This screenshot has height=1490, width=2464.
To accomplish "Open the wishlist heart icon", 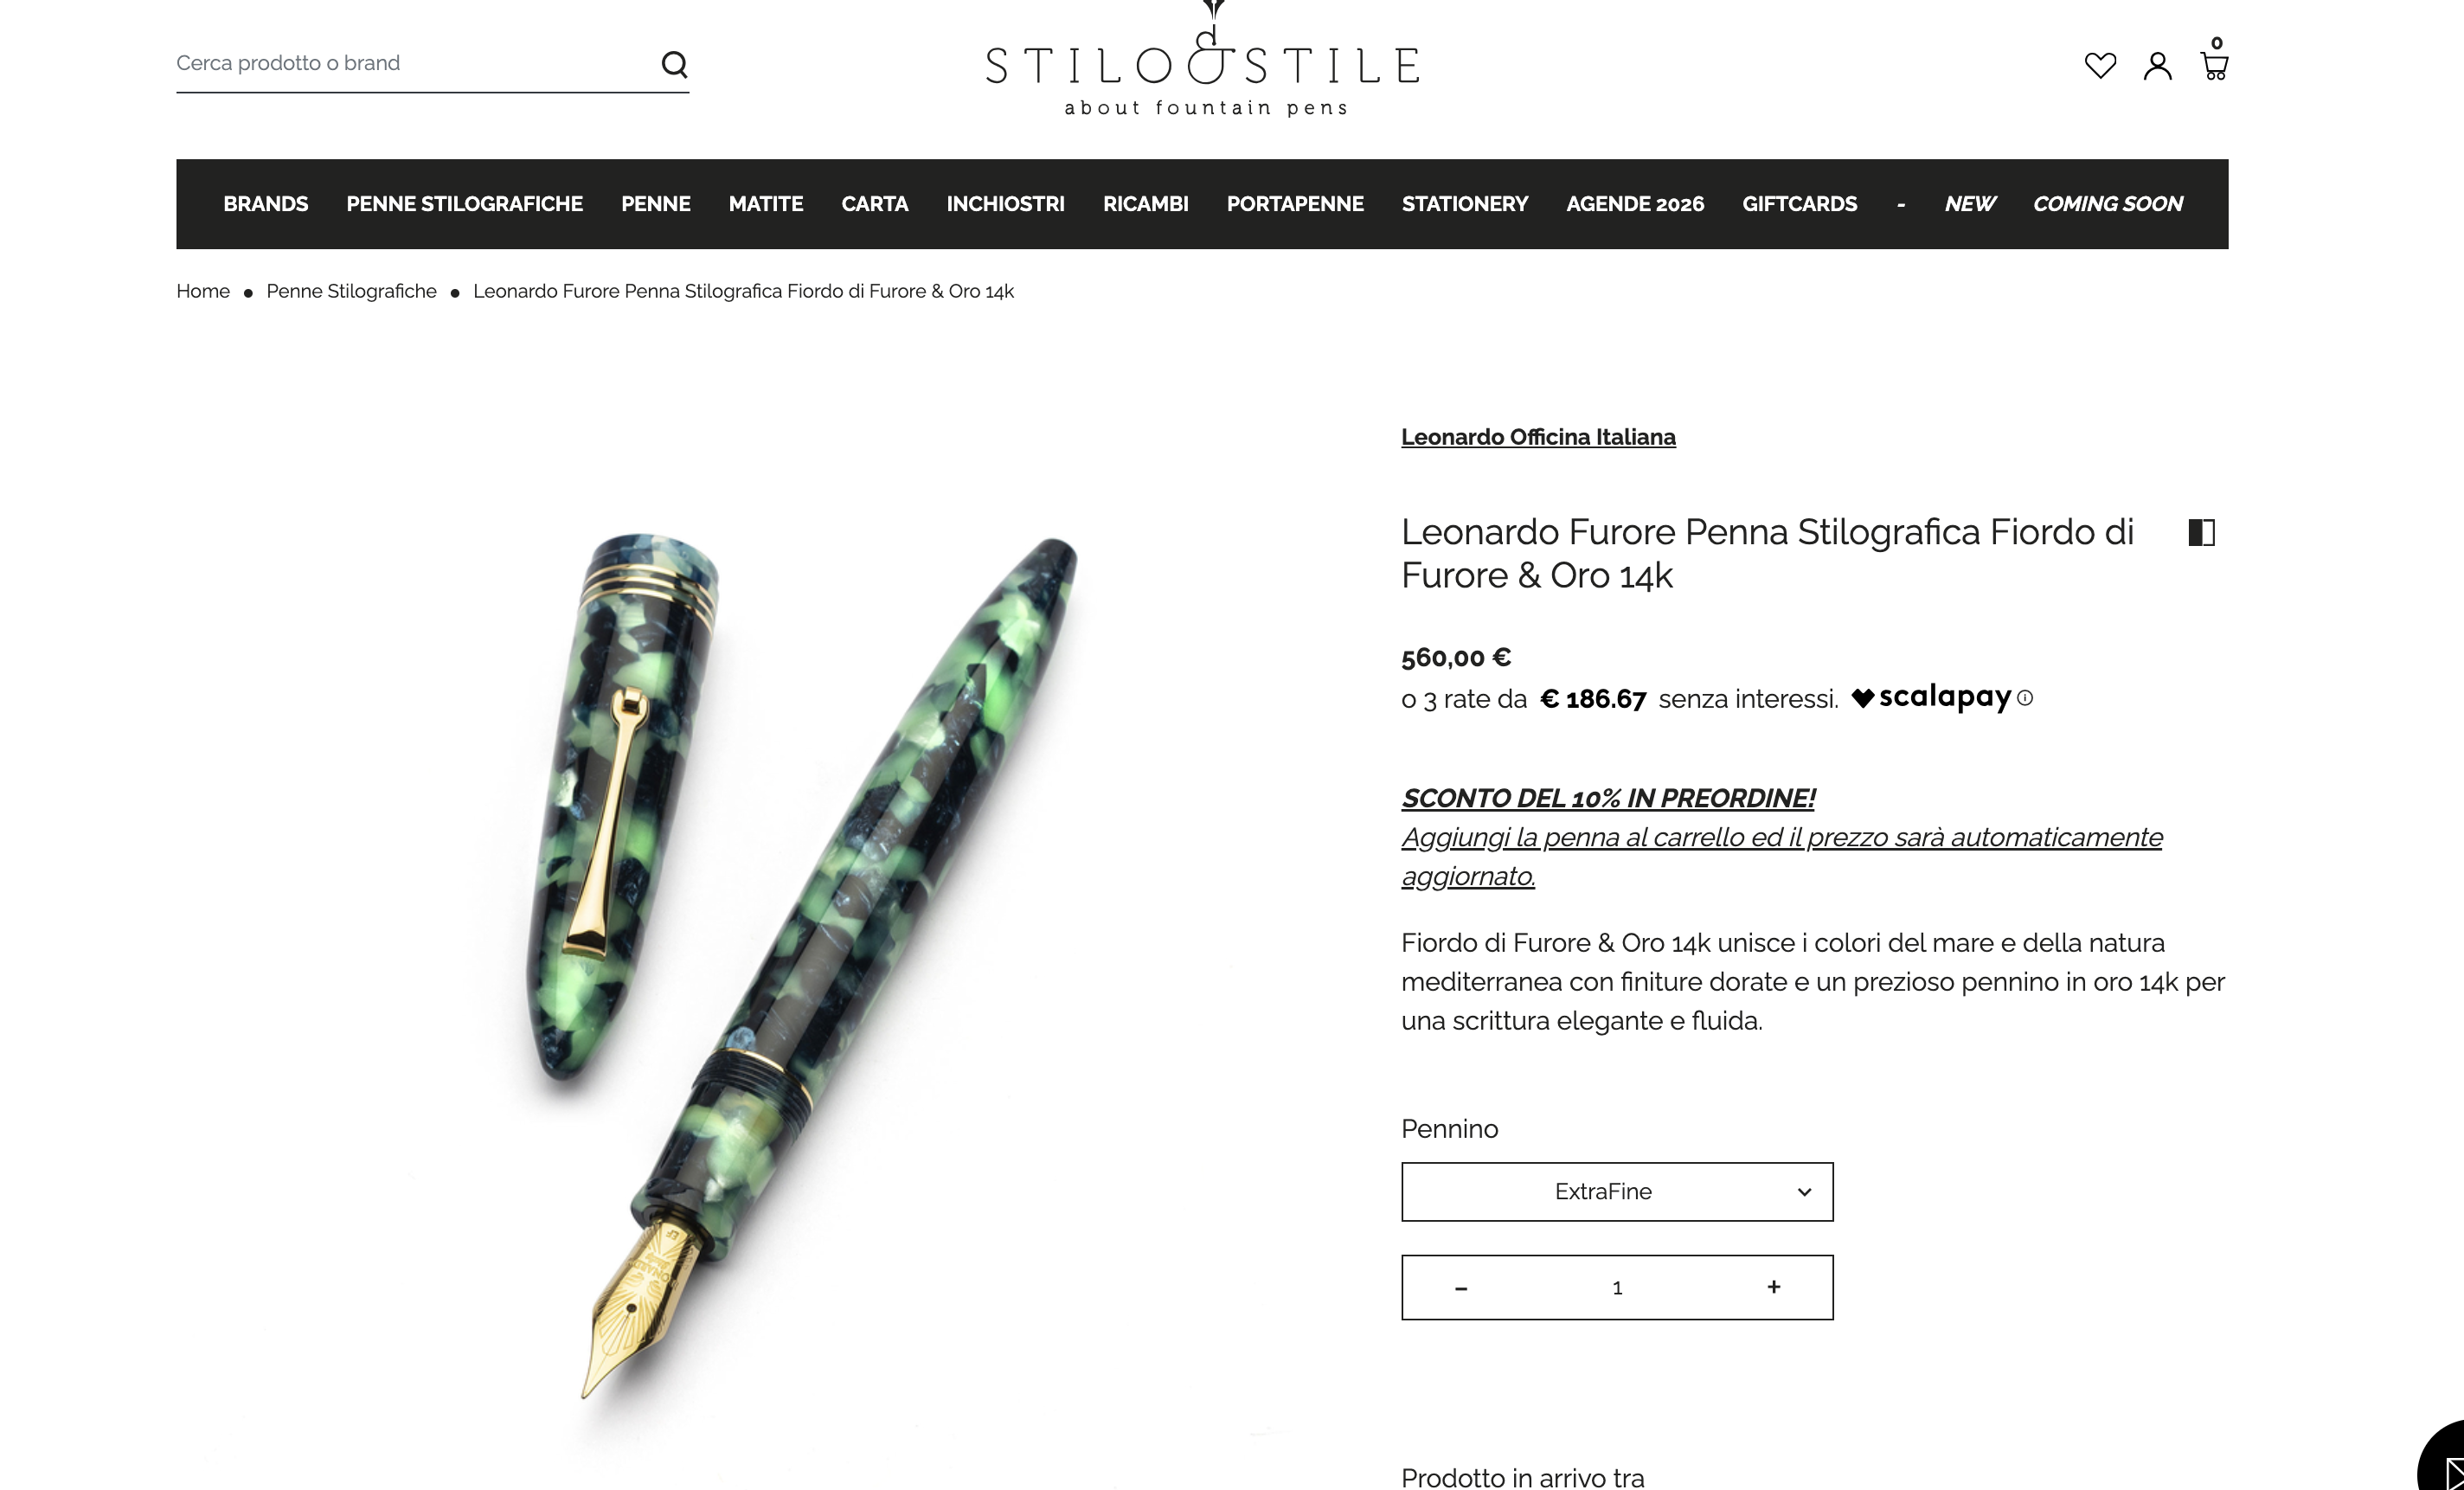I will [x=2100, y=65].
